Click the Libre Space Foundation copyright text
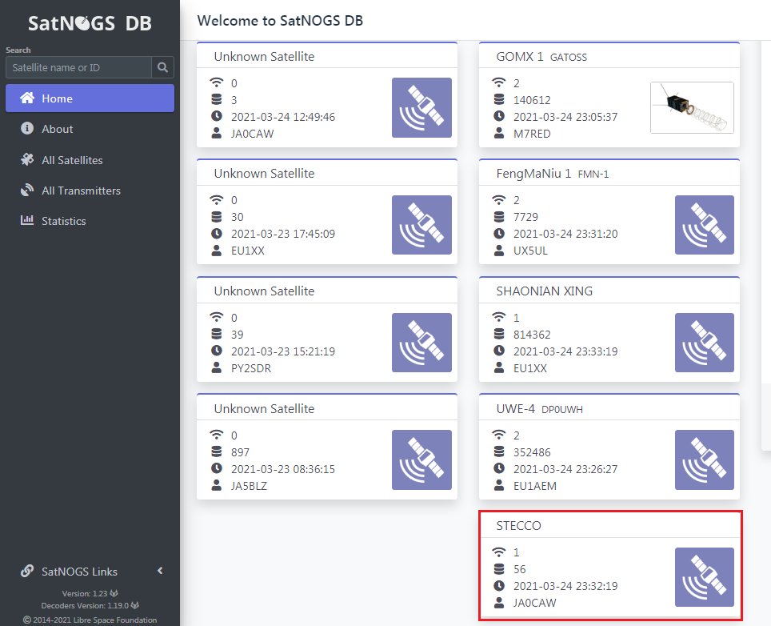Image resolution: width=771 pixels, height=626 pixels. tap(90, 620)
